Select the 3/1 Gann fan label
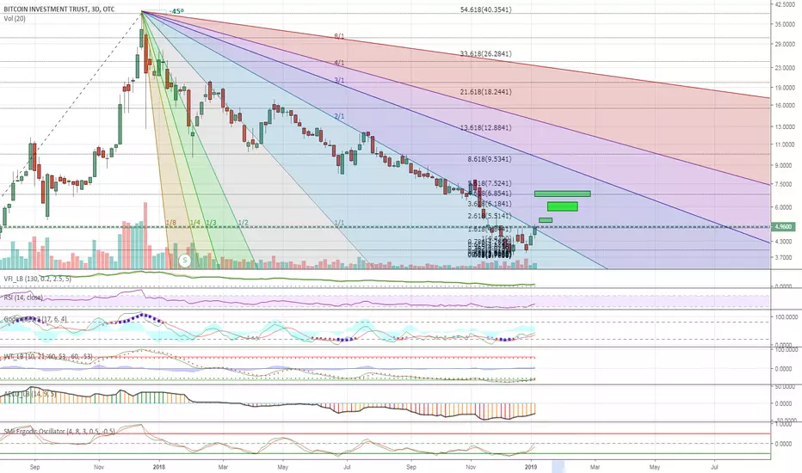 coord(339,81)
